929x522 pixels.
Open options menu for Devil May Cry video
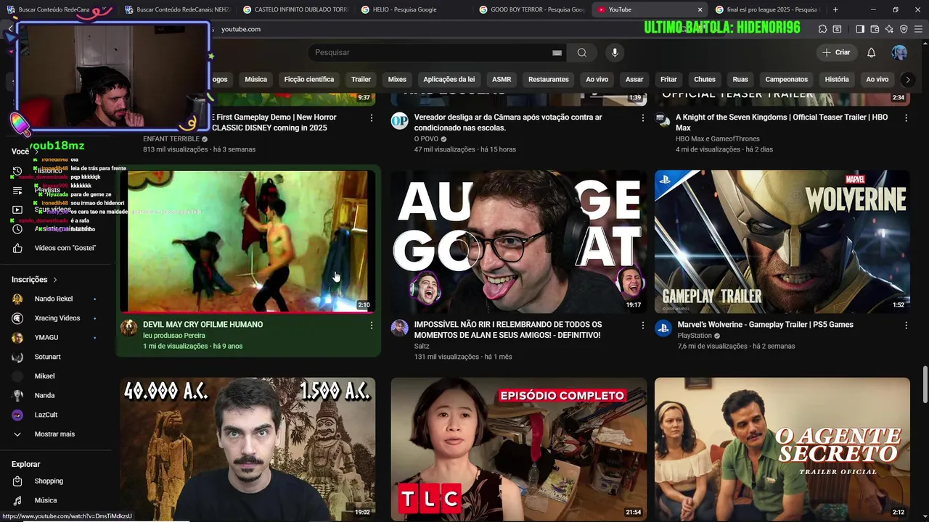point(372,326)
